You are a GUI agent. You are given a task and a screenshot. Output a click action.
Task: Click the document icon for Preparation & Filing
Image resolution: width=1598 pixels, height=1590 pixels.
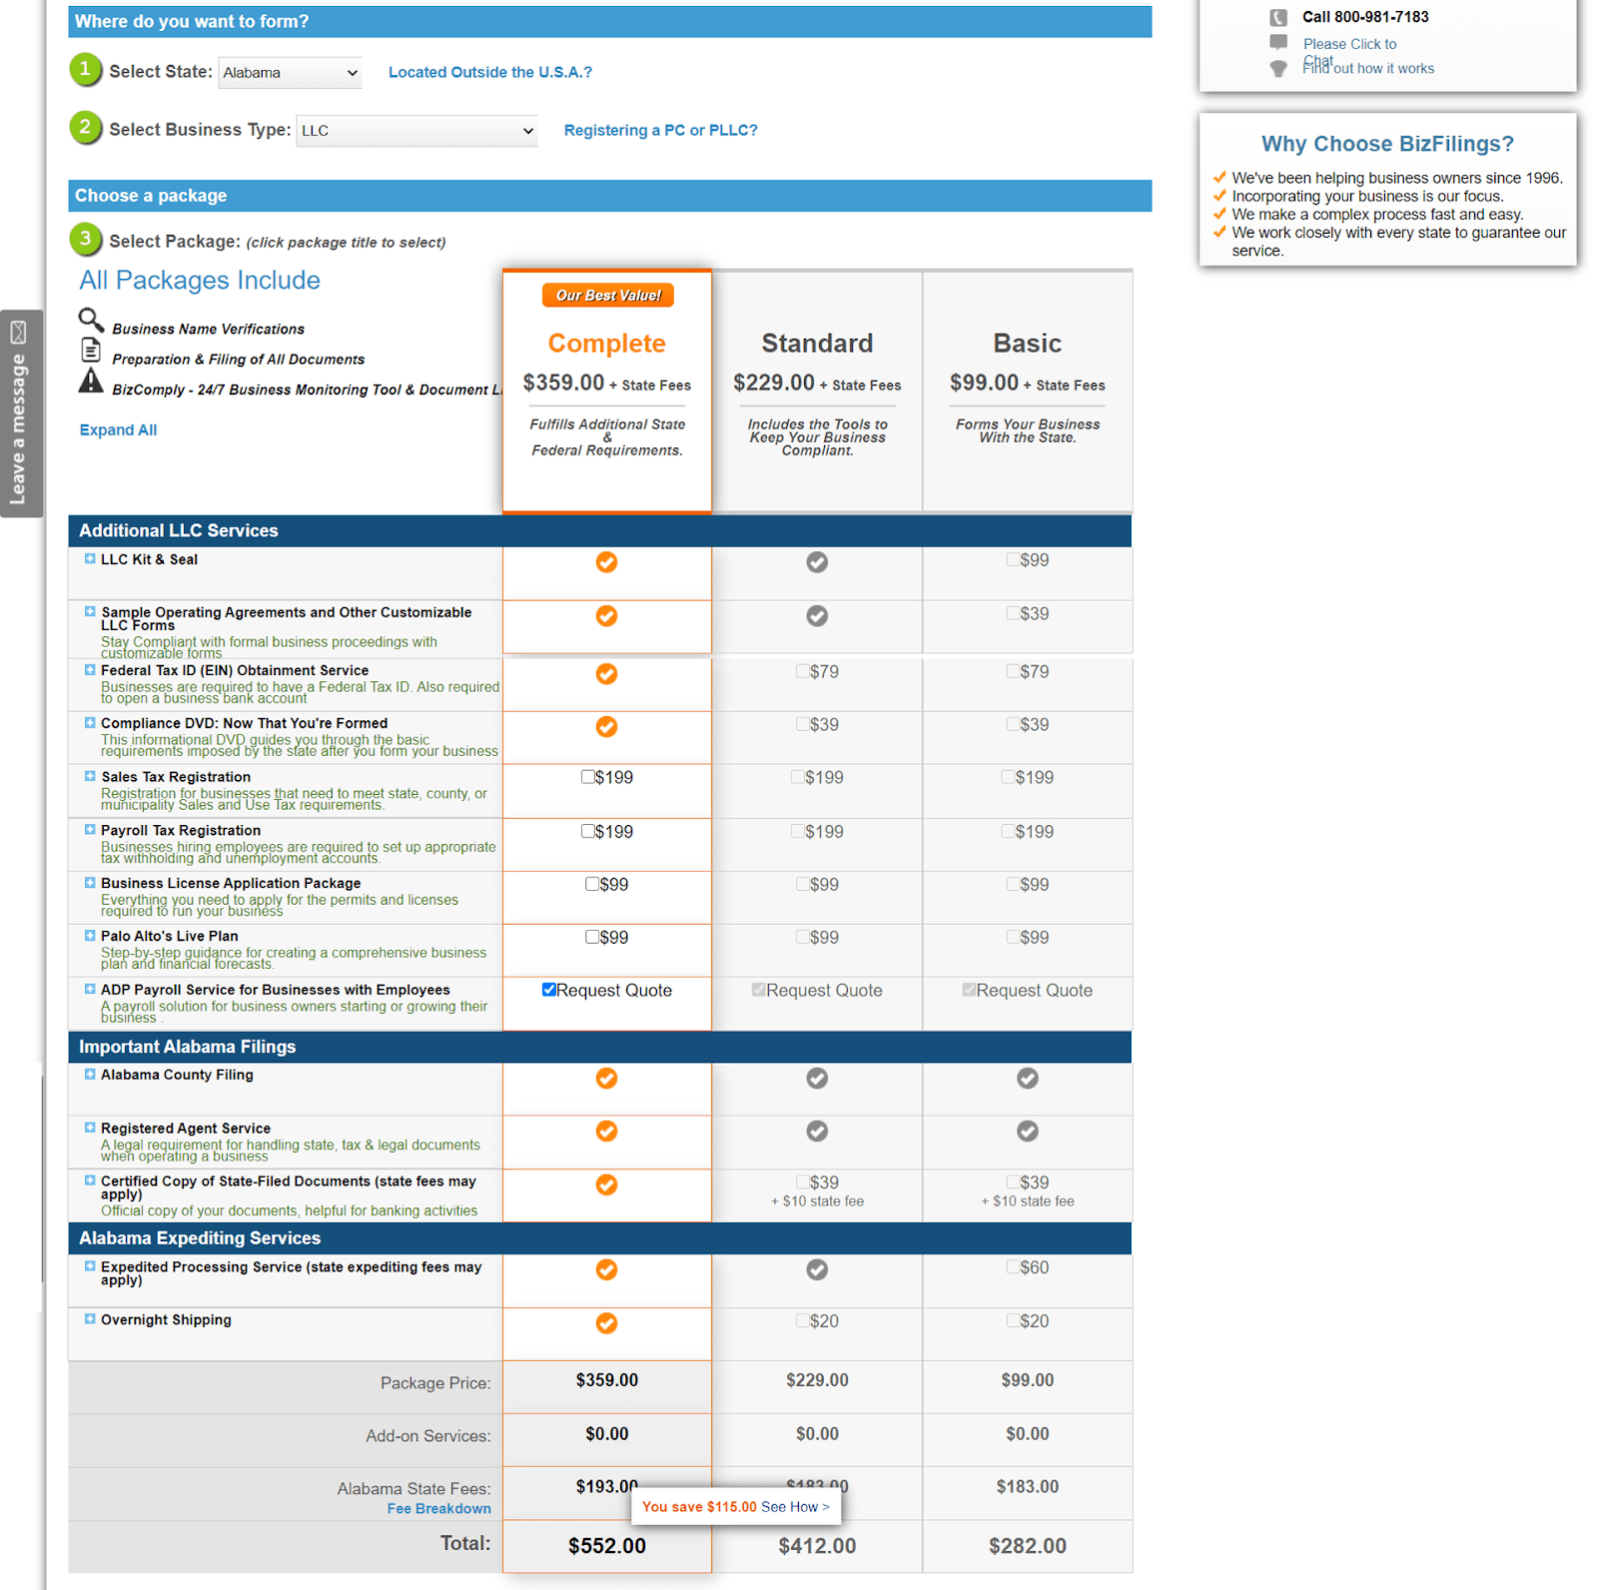pos(91,350)
